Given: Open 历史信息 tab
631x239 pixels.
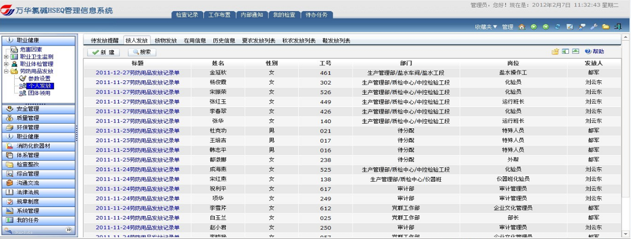Looking at the screenshot, I should pos(224,41).
